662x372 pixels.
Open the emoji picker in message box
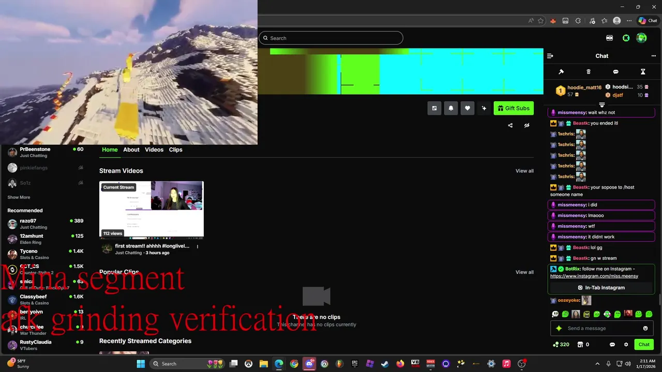645,329
